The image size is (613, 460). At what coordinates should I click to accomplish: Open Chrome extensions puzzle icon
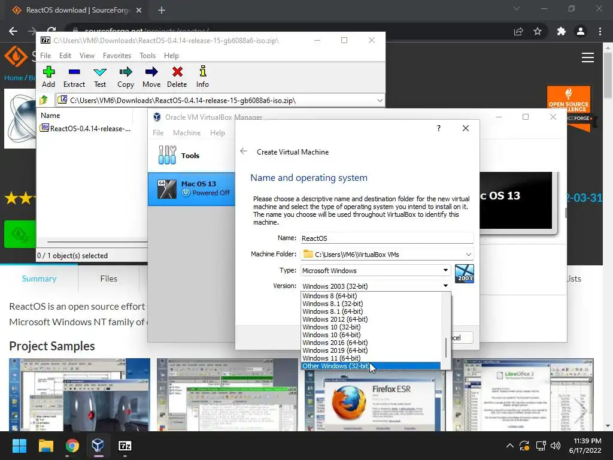[x=561, y=31]
